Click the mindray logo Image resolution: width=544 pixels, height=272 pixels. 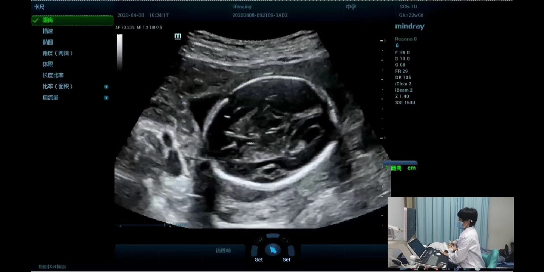(410, 26)
